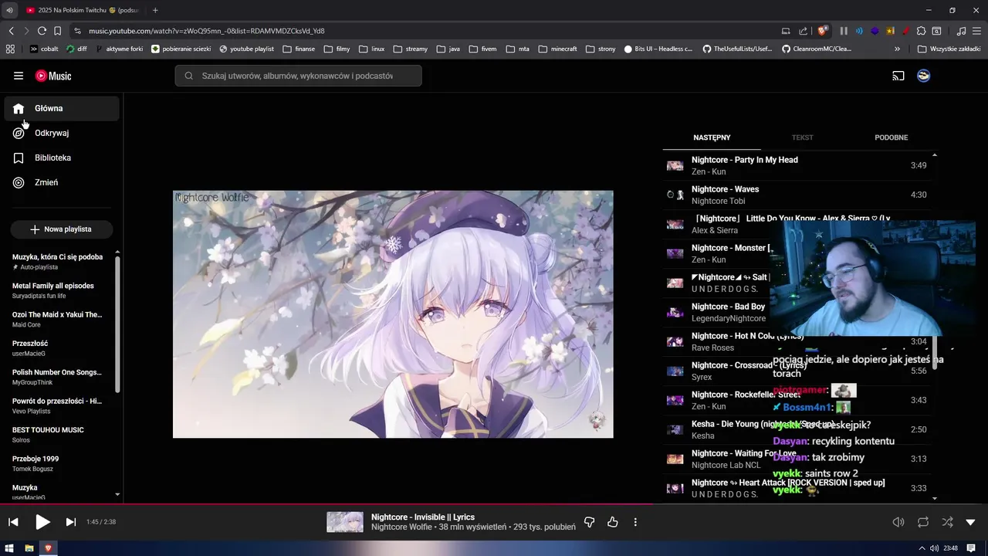
Task: Open File Explorer from the taskbar
Action: click(x=29, y=548)
